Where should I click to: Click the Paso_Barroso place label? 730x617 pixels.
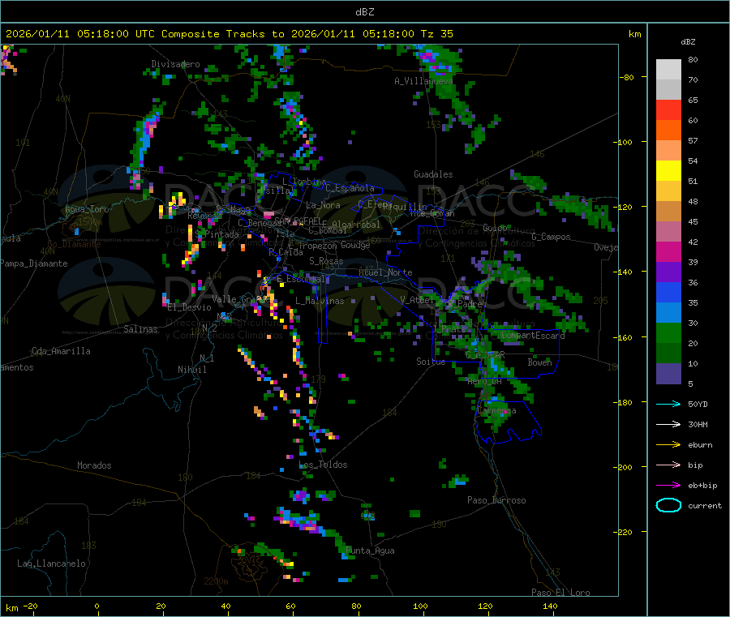[496, 500]
